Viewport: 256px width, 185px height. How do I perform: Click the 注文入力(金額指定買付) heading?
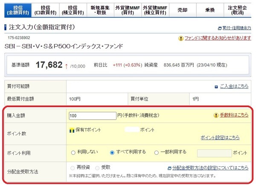pyautogui.click(x=42, y=27)
